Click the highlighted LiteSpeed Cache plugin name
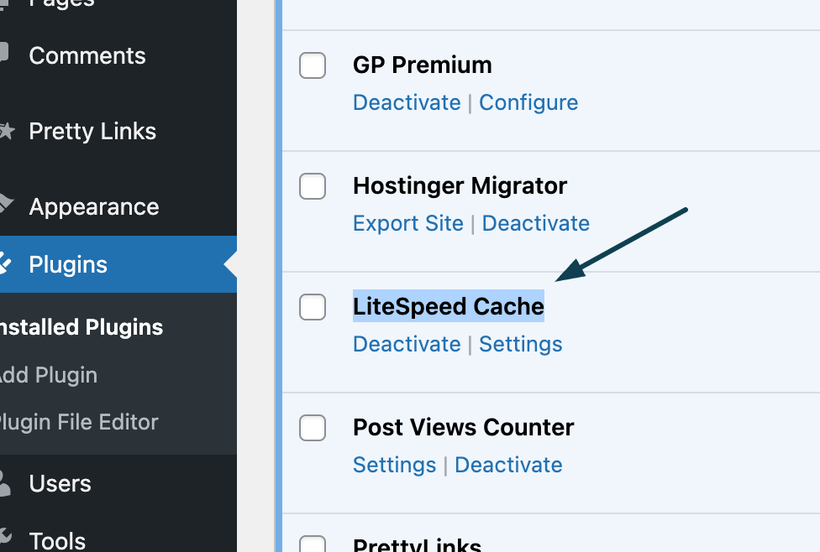The width and height of the screenshot is (820, 552). point(449,306)
